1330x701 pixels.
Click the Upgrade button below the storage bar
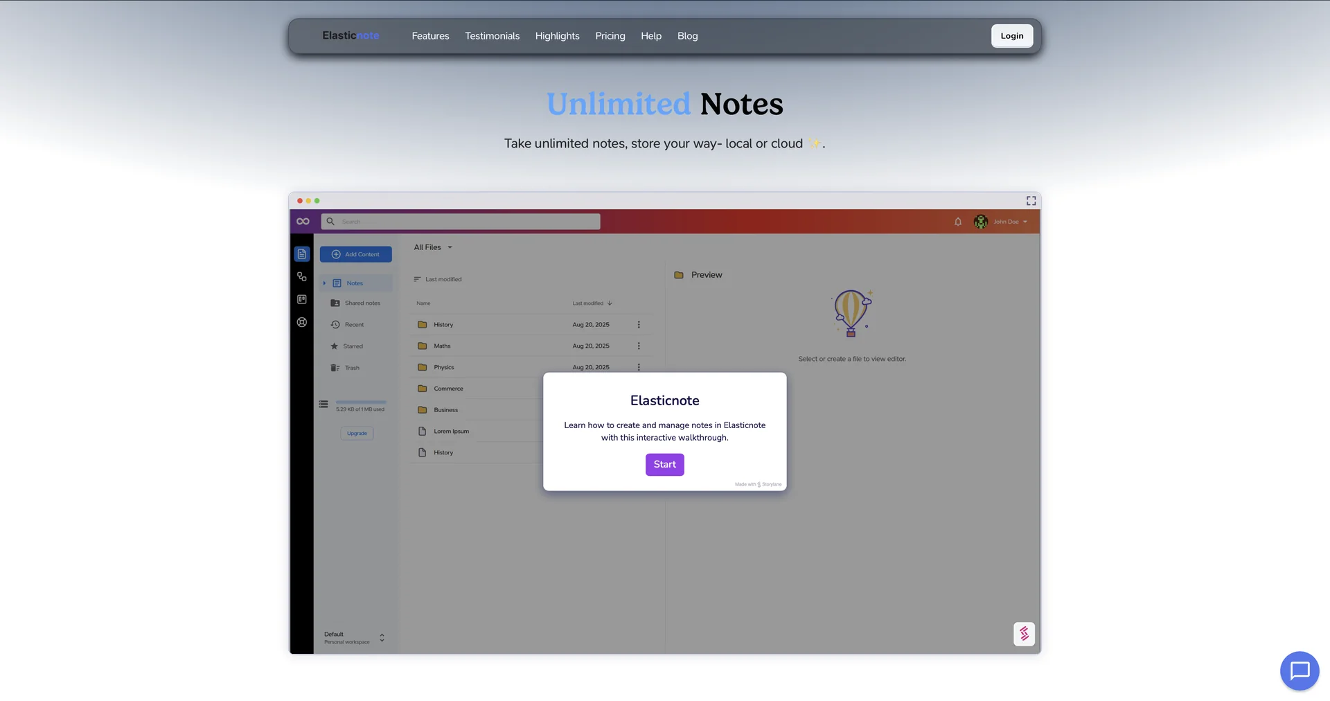pyautogui.click(x=356, y=433)
